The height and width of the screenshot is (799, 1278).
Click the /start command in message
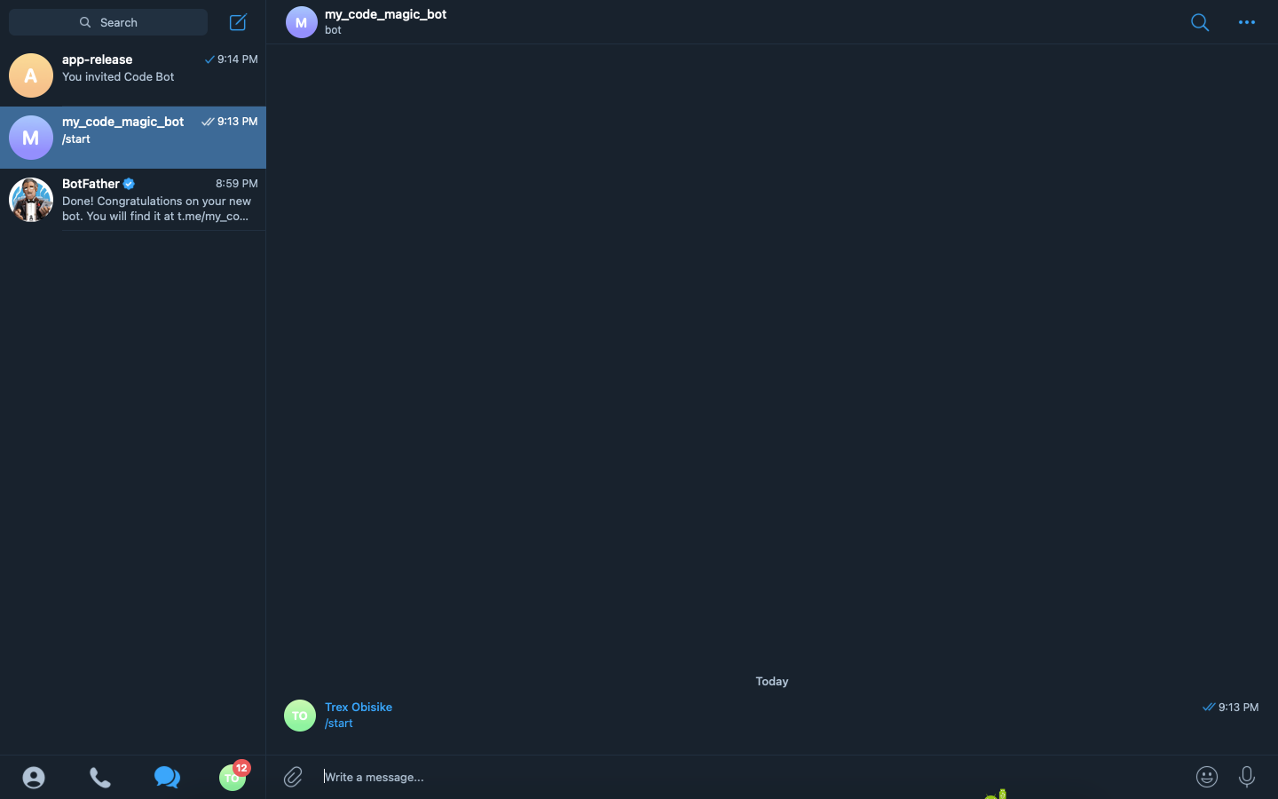(x=339, y=723)
